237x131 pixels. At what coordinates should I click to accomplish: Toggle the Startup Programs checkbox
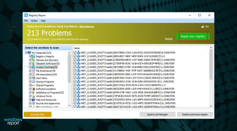[x=30, y=81]
